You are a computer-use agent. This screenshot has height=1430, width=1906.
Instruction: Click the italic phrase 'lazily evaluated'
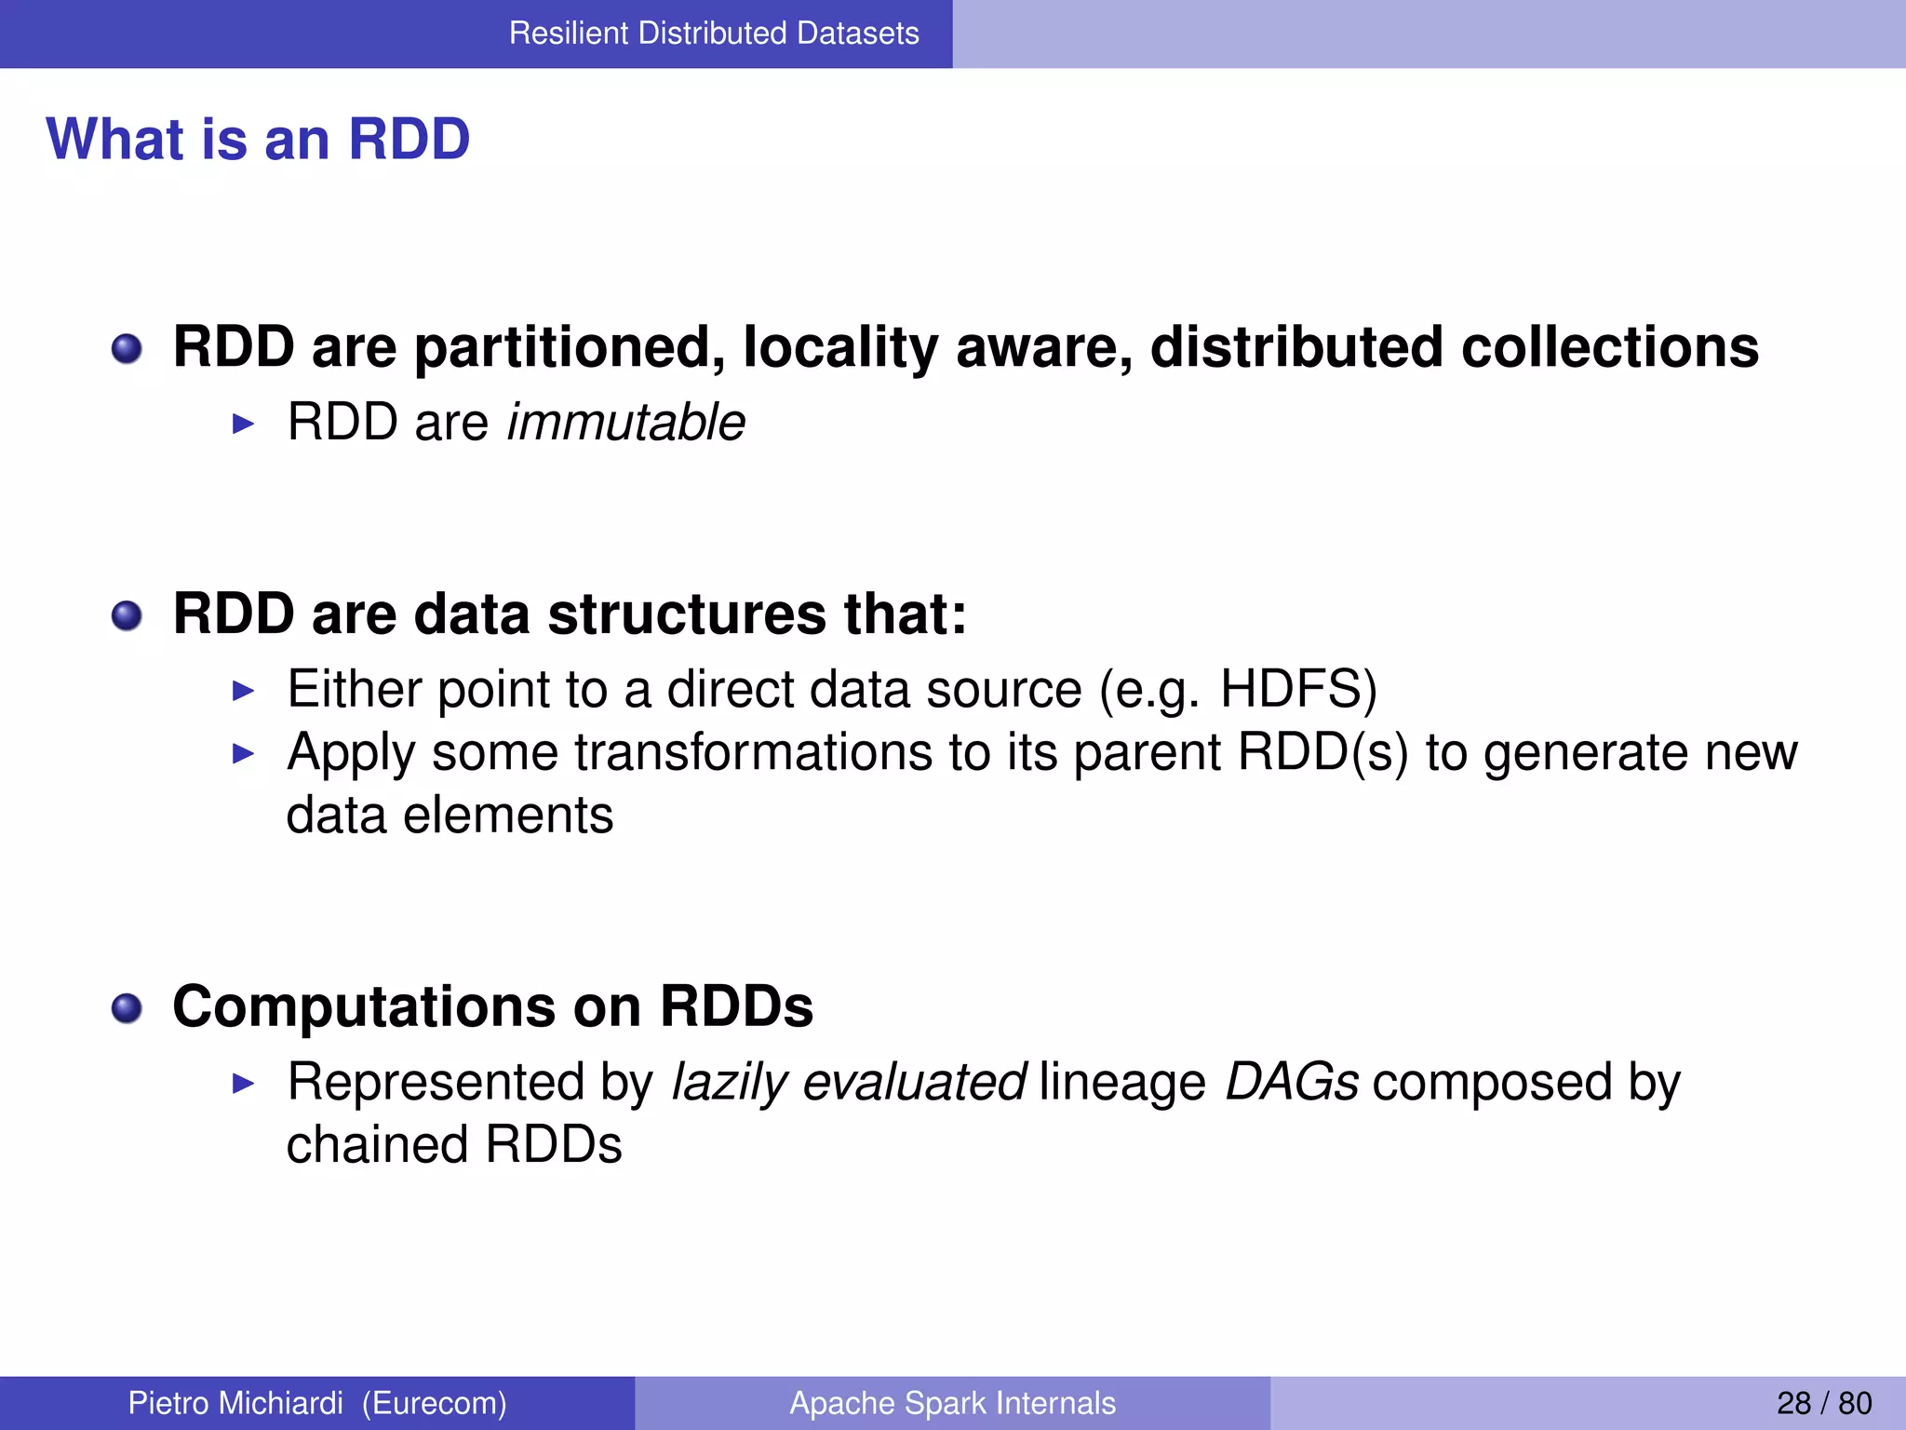[848, 1082]
